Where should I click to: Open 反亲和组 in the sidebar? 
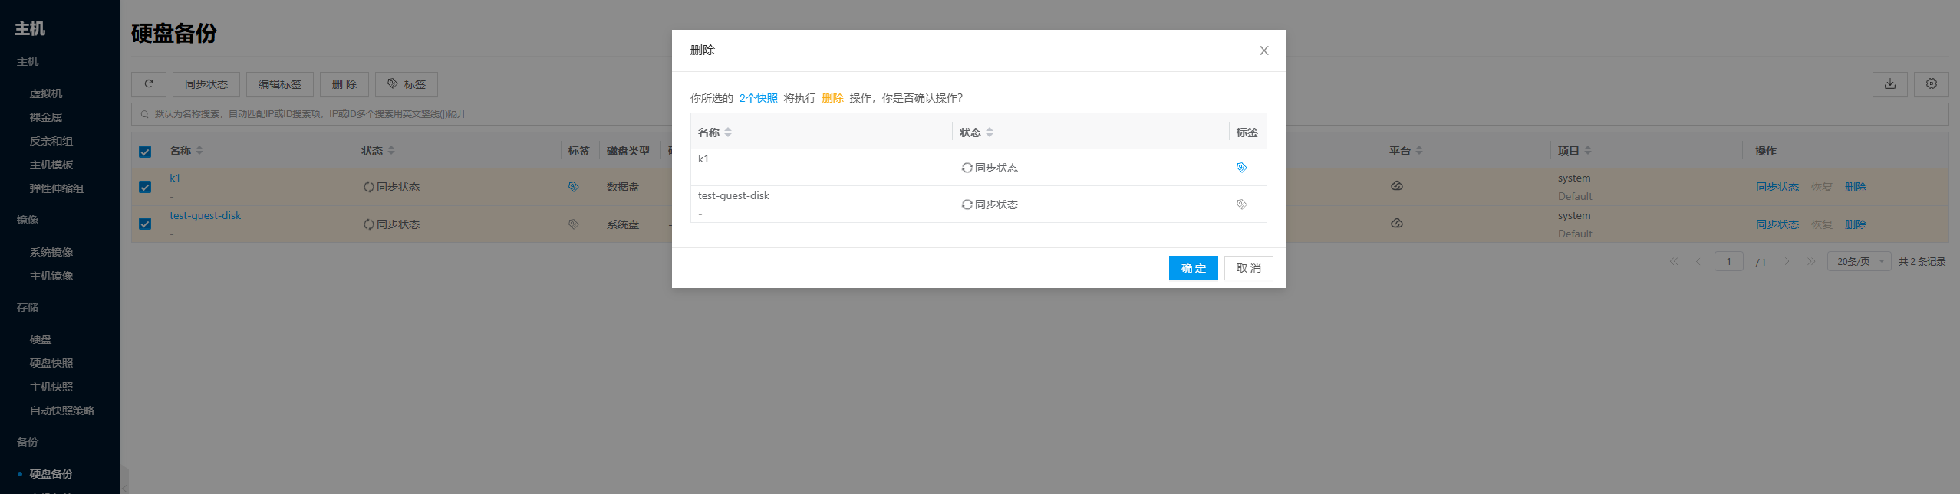tap(51, 141)
